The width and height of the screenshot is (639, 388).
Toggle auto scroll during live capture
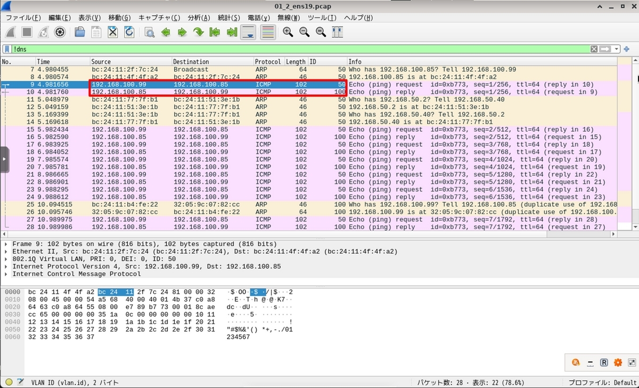248,32
